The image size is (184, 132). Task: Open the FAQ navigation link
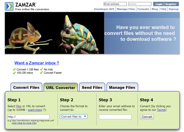tap(163, 9)
